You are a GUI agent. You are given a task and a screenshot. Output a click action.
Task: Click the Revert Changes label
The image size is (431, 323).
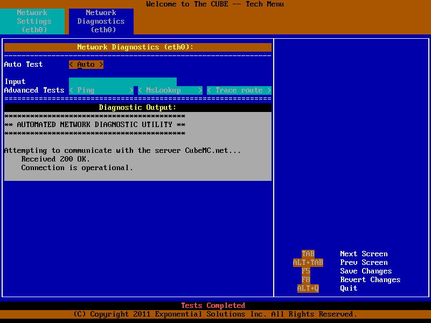pos(370,279)
